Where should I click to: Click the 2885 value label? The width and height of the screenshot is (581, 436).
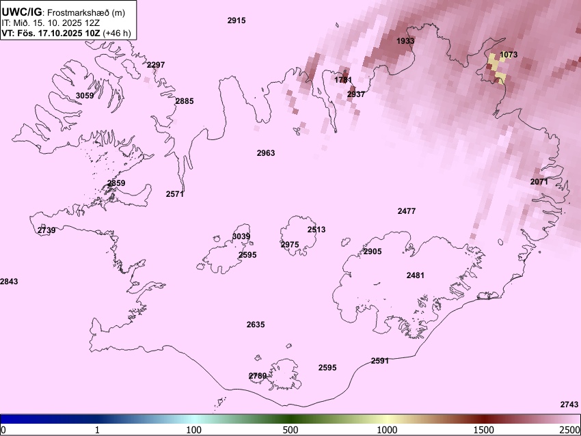pyautogui.click(x=185, y=101)
